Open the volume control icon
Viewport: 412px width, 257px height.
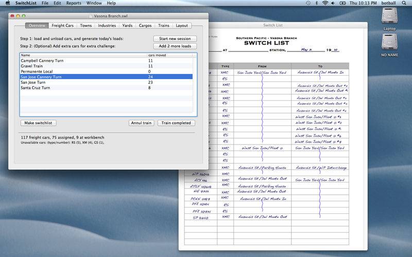point(333,3)
